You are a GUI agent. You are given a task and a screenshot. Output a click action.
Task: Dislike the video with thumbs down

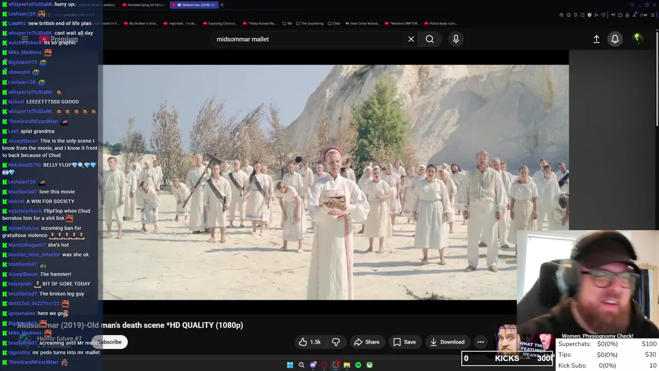pyautogui.click(x=336, y=342)
